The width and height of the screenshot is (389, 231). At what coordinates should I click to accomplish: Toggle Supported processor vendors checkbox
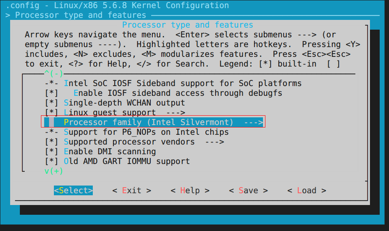(x=51, y=142)
